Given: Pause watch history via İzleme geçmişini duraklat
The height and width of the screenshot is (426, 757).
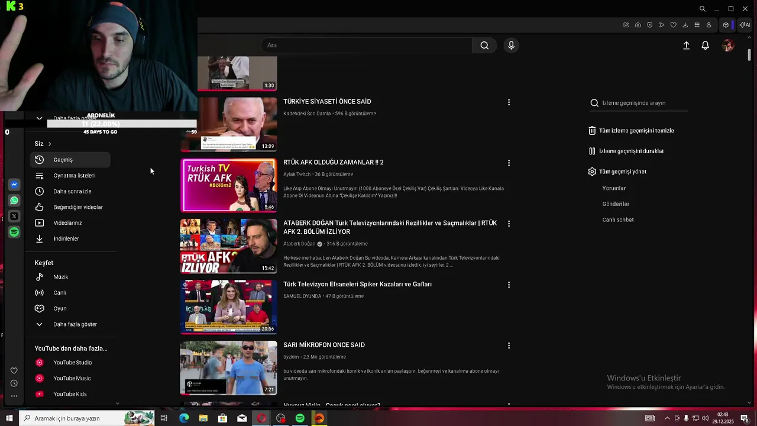Looking at the screenshot, I should (x=626, y=151).
